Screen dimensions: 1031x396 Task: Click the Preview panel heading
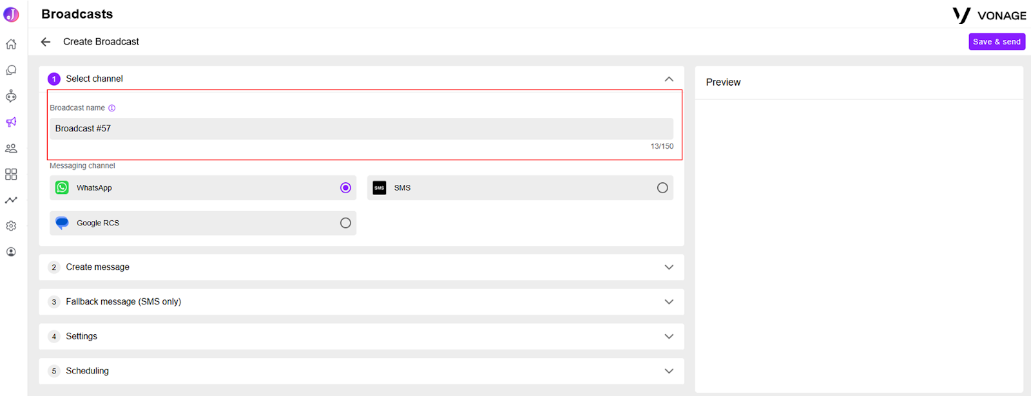pos(723,82)
